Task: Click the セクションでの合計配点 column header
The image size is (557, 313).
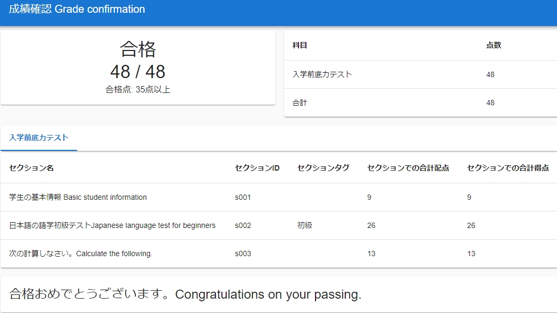Action: 408,168
